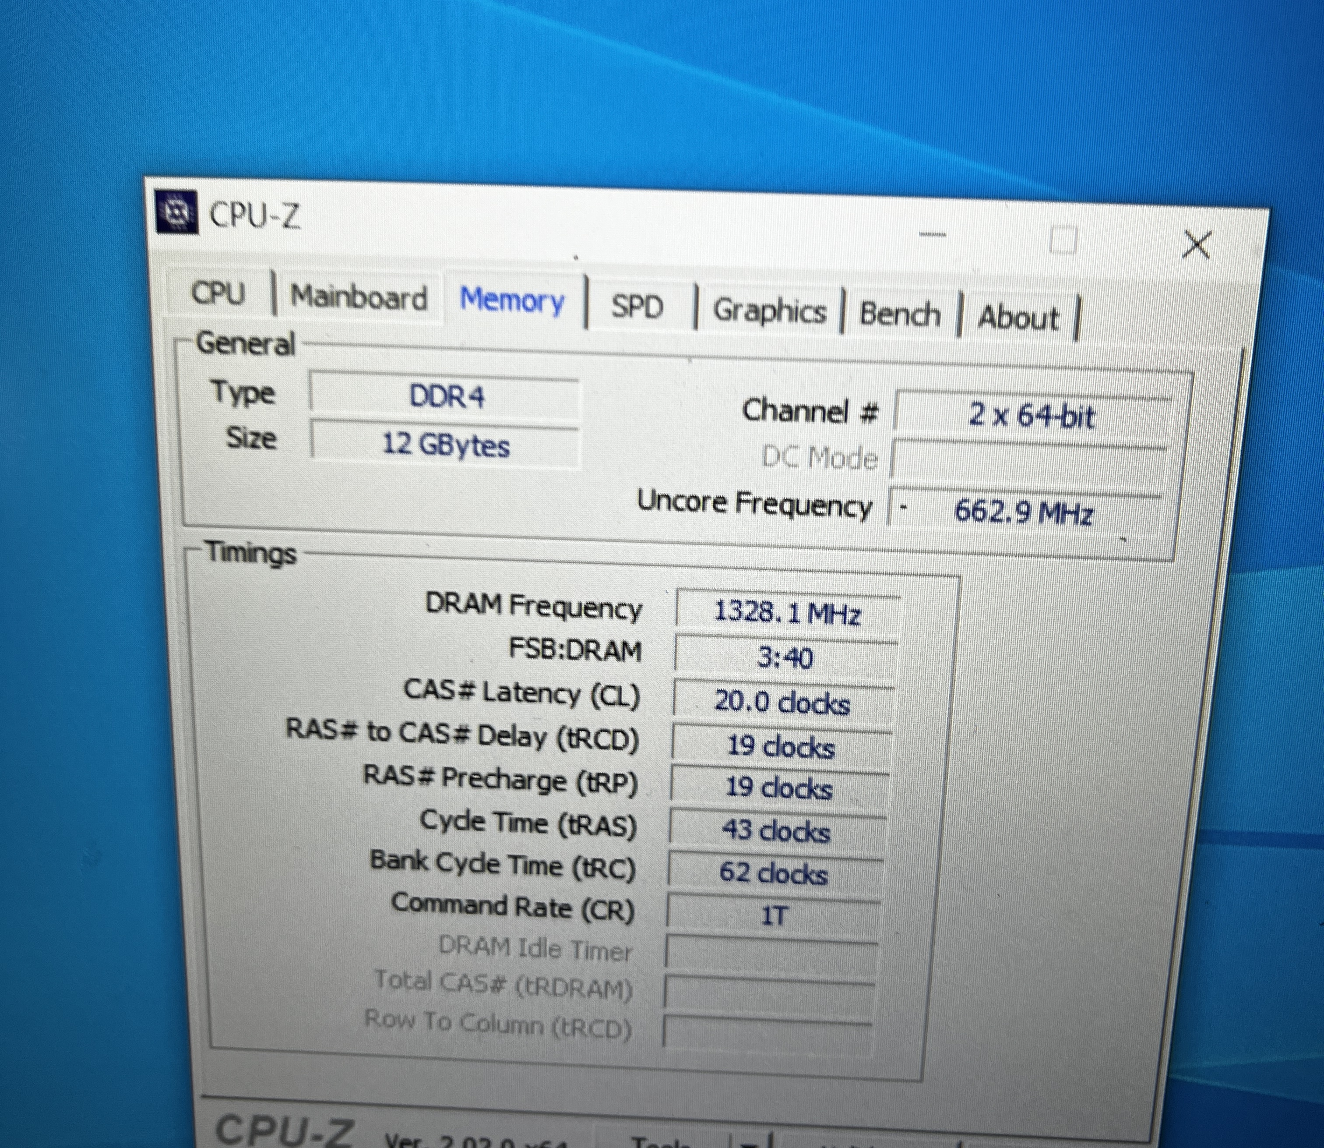Open the Mainboard tab
Screen dimensions: 1324x1148
pyautogui.click(x=359, y=298)
